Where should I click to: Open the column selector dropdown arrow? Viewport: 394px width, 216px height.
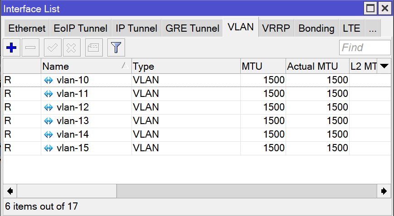384,67
